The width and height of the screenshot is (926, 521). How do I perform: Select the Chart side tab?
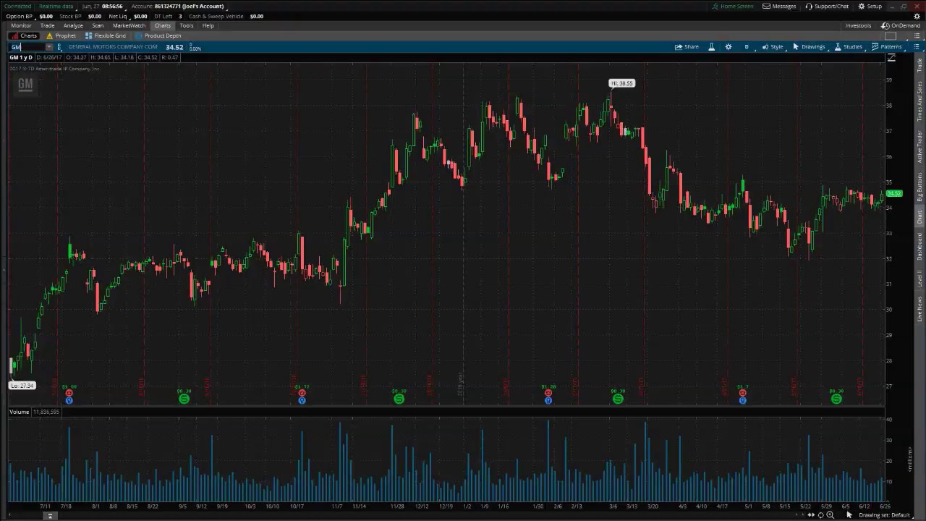(919, 217)
